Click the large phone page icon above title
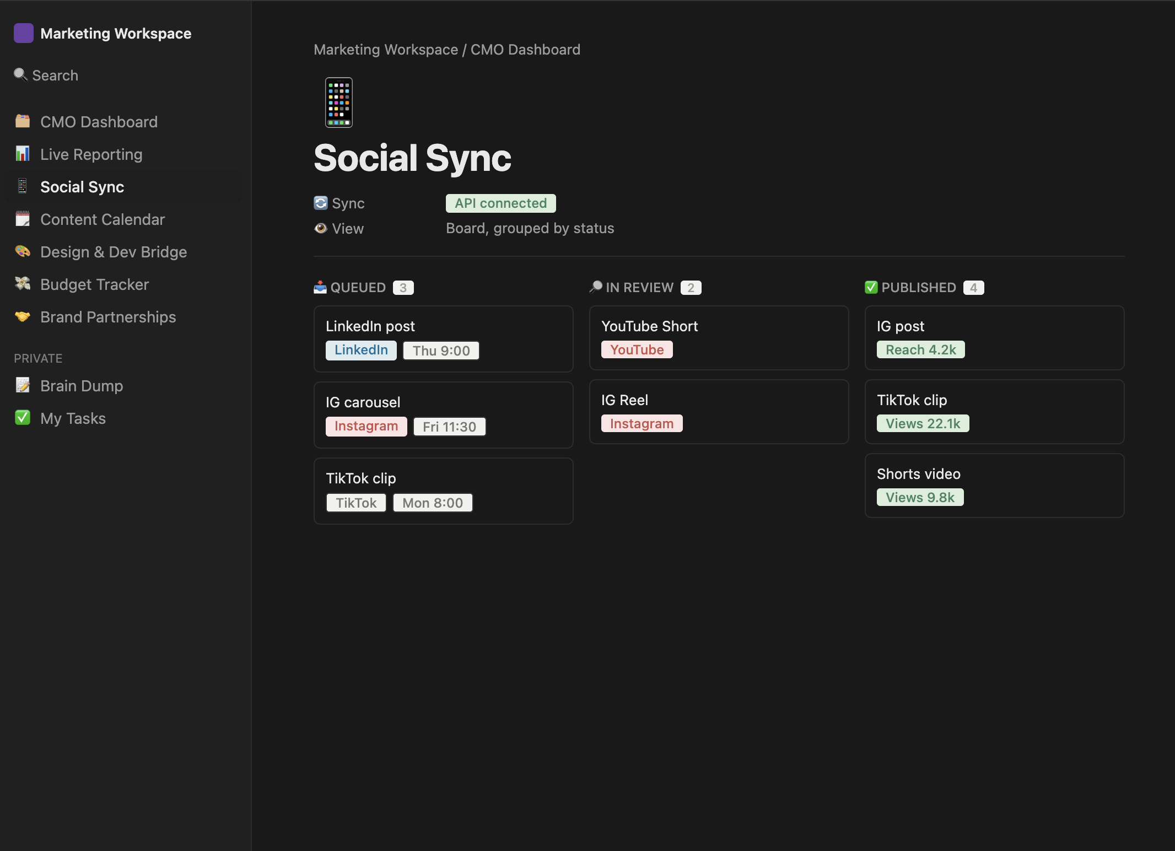The image size is (1175, 851). [x=339, y=103]
